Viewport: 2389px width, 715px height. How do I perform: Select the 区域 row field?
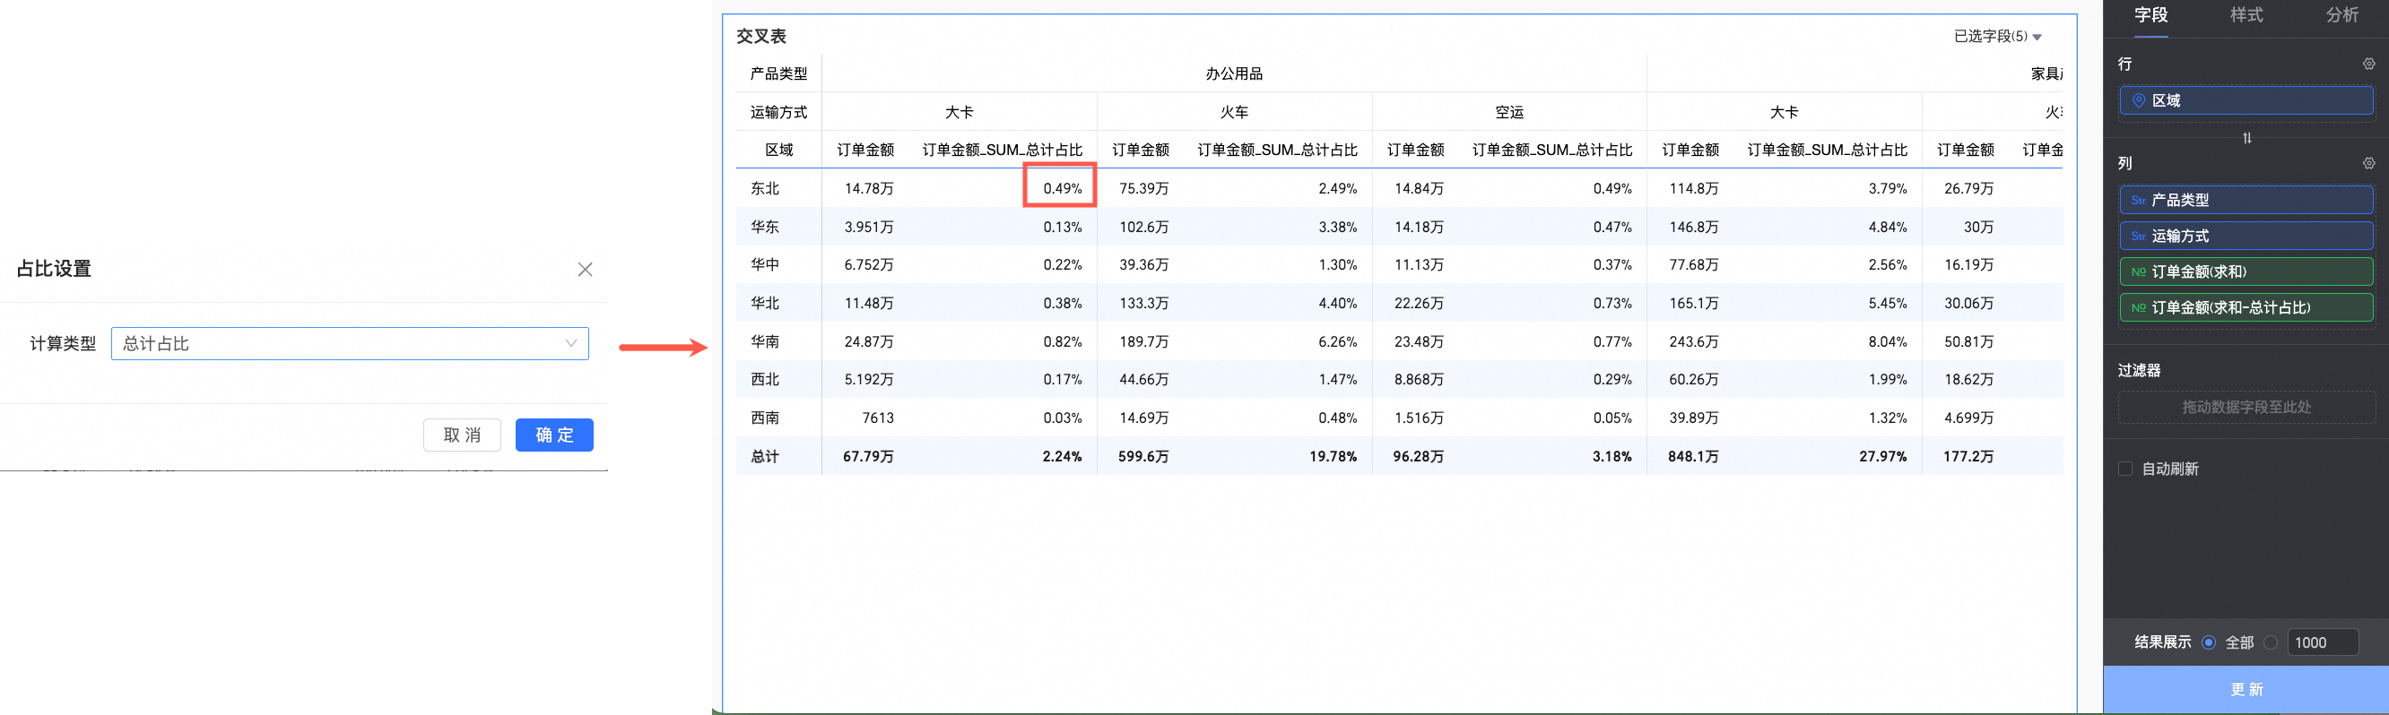click(2246, 100)
